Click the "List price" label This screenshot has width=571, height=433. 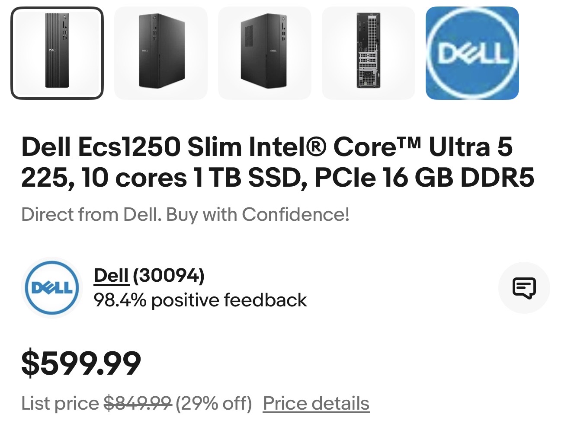coord(60,403)
